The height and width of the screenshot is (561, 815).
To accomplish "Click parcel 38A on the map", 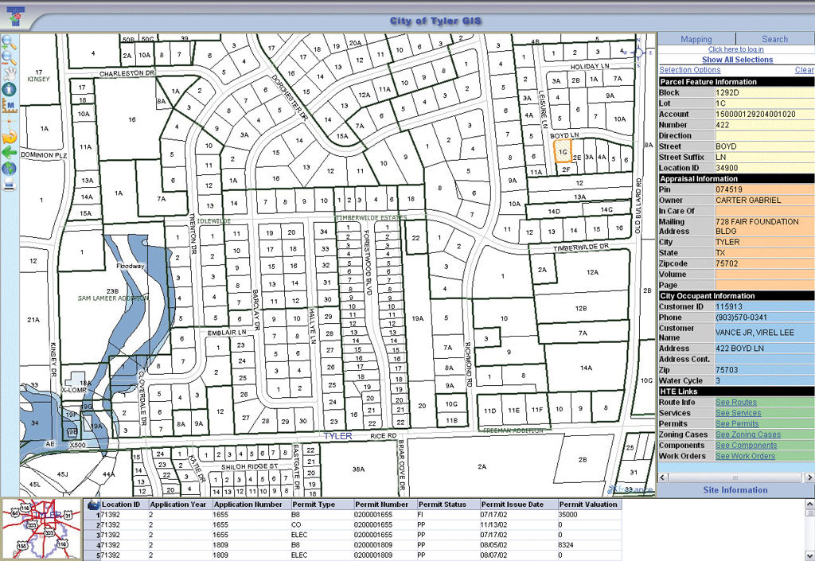I will tap(359, 469).
